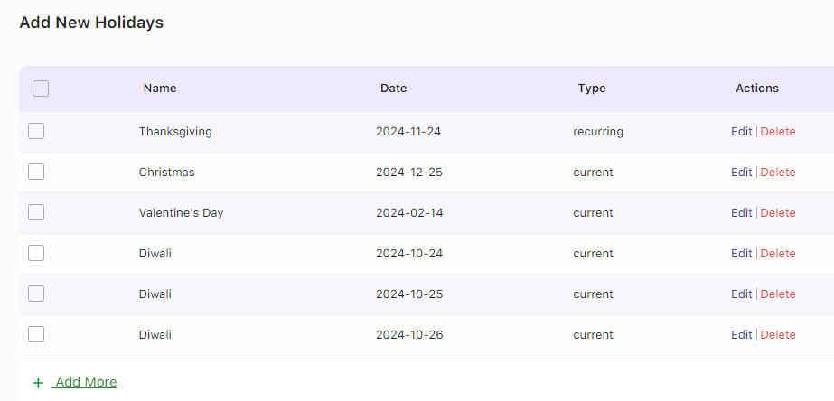Delete Diwali dated 2024-10-26
The image size is (834, 401).
pos(778,335)
